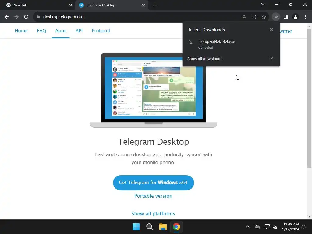
Task: Close the Recent Downloads popup
Action: (271, 30)
